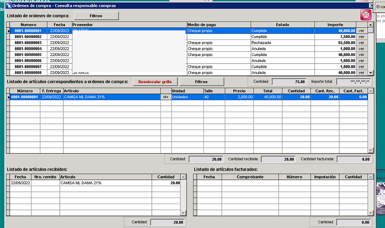Click Medio de pago column header
The width and height of the screenshot is (385, 228).
(x=219, y=25)
